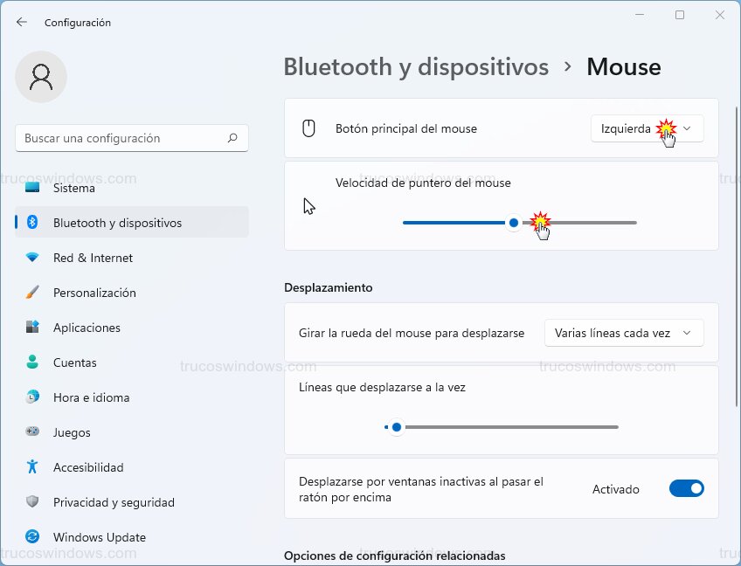Click the Buscar una configuración search field
Image resolution: width=741 pixels, height=566 pixels.
131,138
